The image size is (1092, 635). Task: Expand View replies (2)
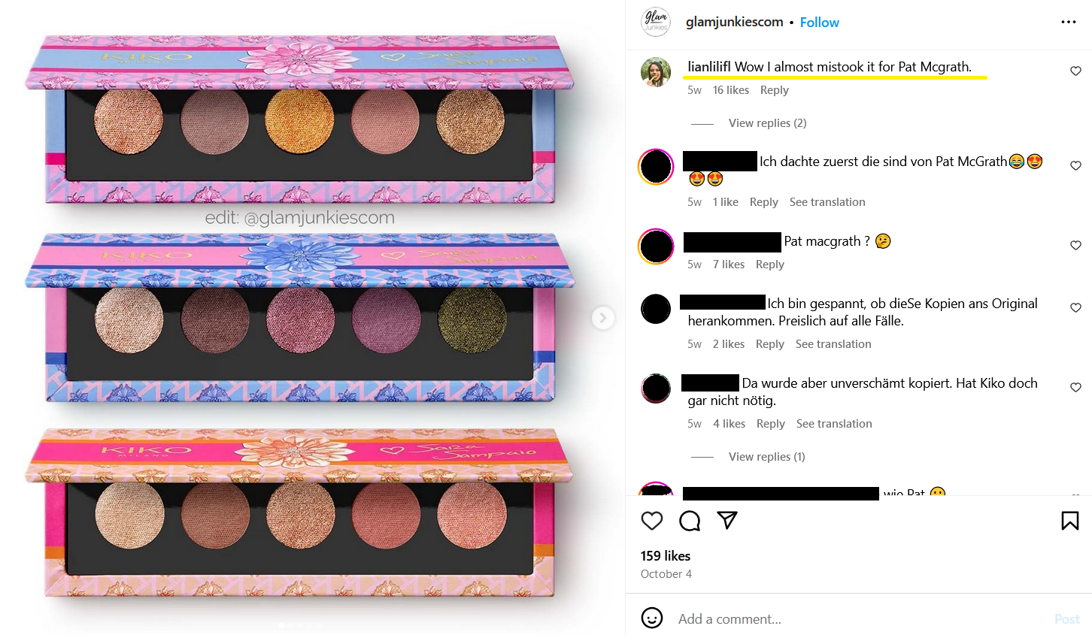click(767, 122)
